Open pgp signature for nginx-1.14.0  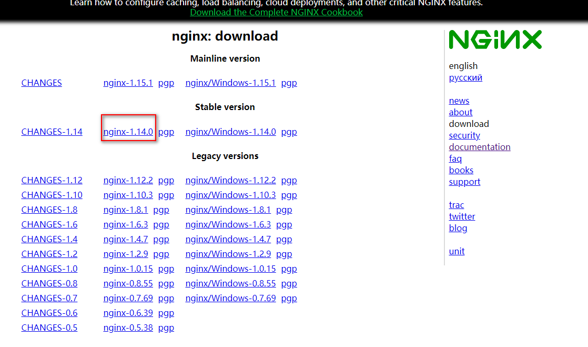pyautogui.click(x=166, y=132)
